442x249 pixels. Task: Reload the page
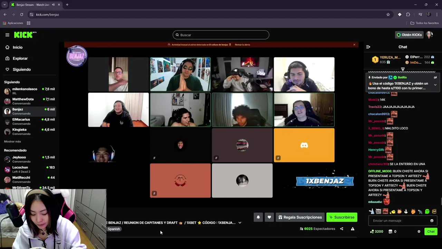(x=21, y=15)
